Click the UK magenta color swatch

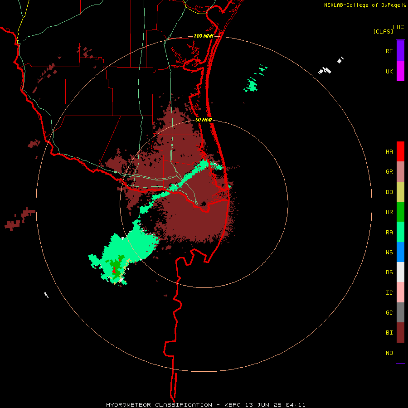[x=400, y=71]
